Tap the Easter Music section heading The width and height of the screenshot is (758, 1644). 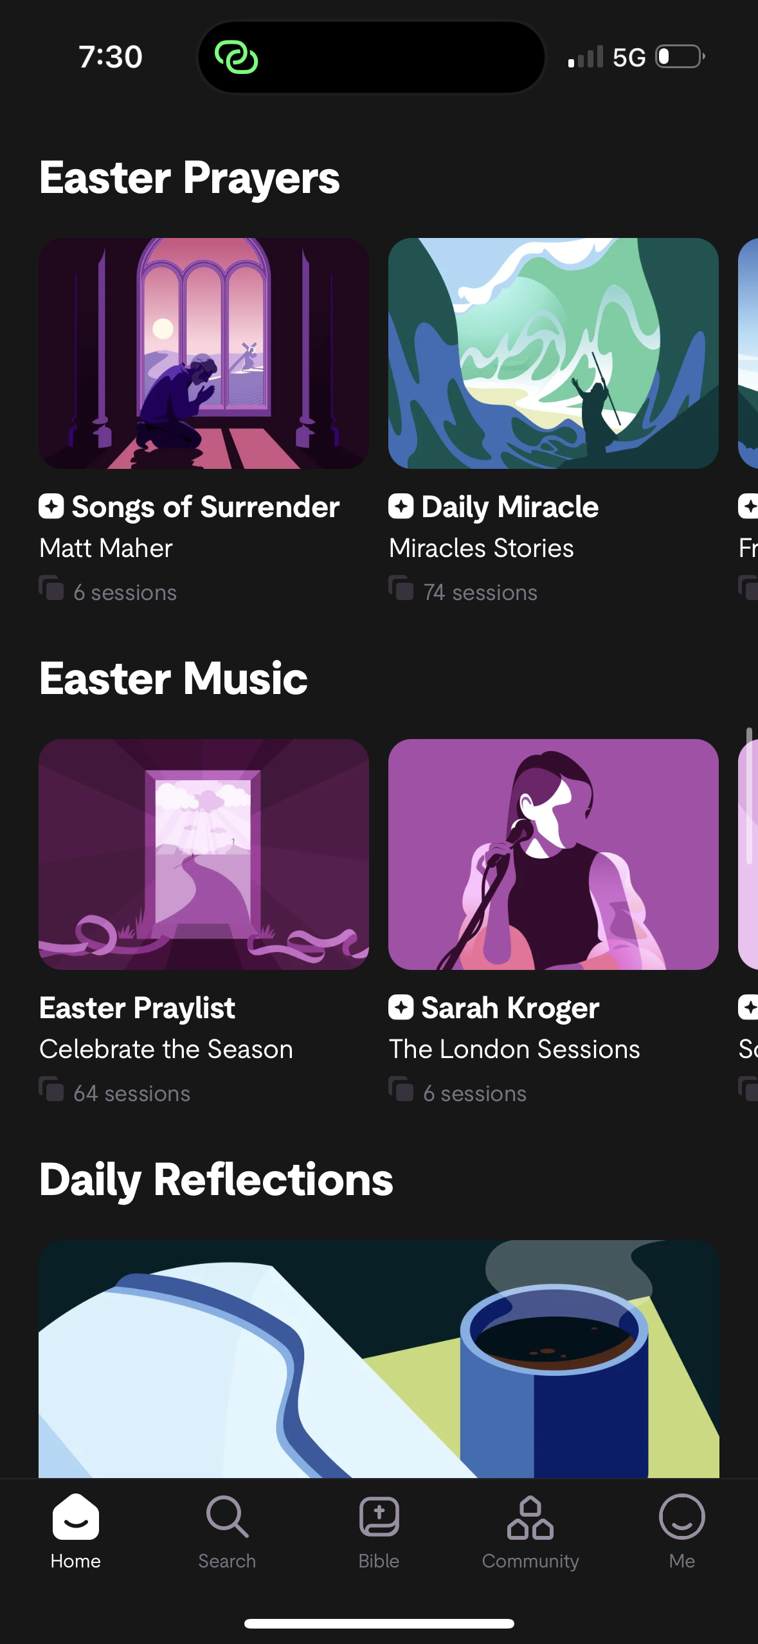click(174, 679)
